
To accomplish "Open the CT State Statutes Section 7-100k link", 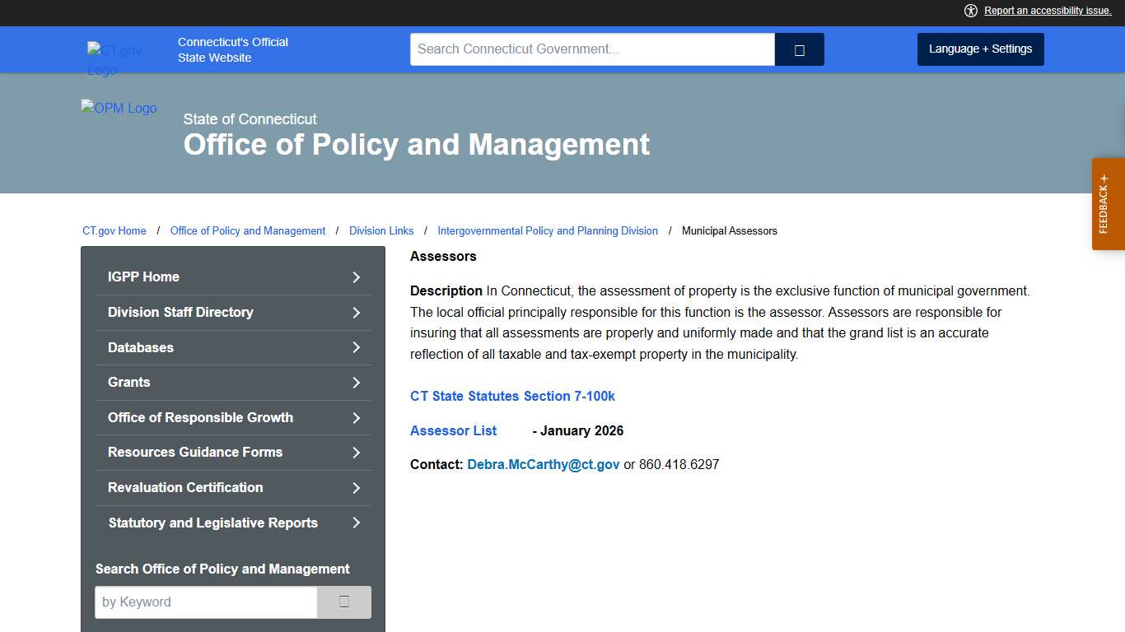I will click(512, 396).
